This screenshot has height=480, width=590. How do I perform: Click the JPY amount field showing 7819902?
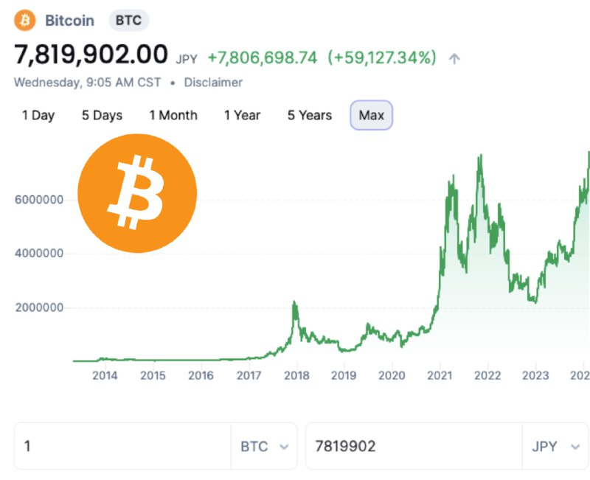click(414, 446)
